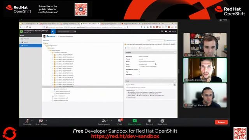This screenshot has height=140, width=249.
Task: Switch the Zoom window View layout
Action: coord(224,20)
